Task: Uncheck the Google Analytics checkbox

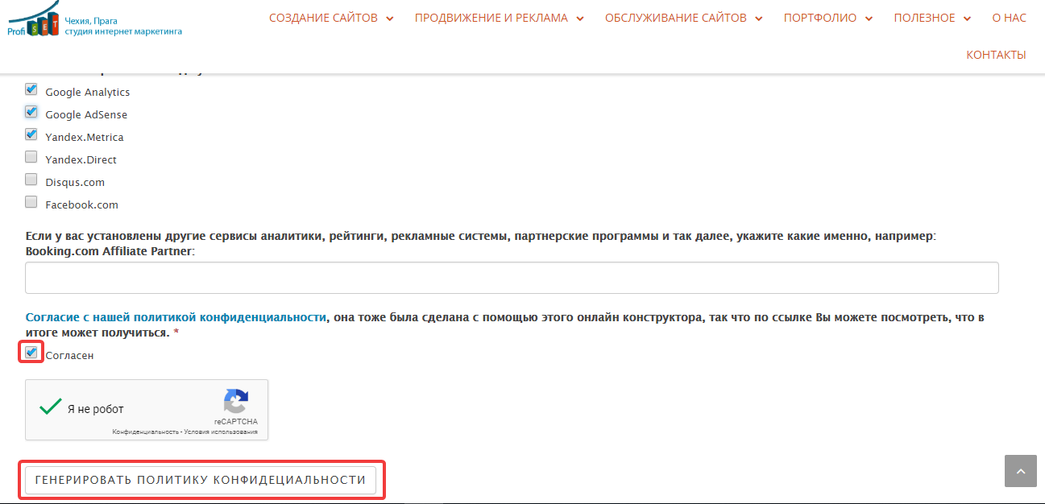Action: (x=31, y=89)
